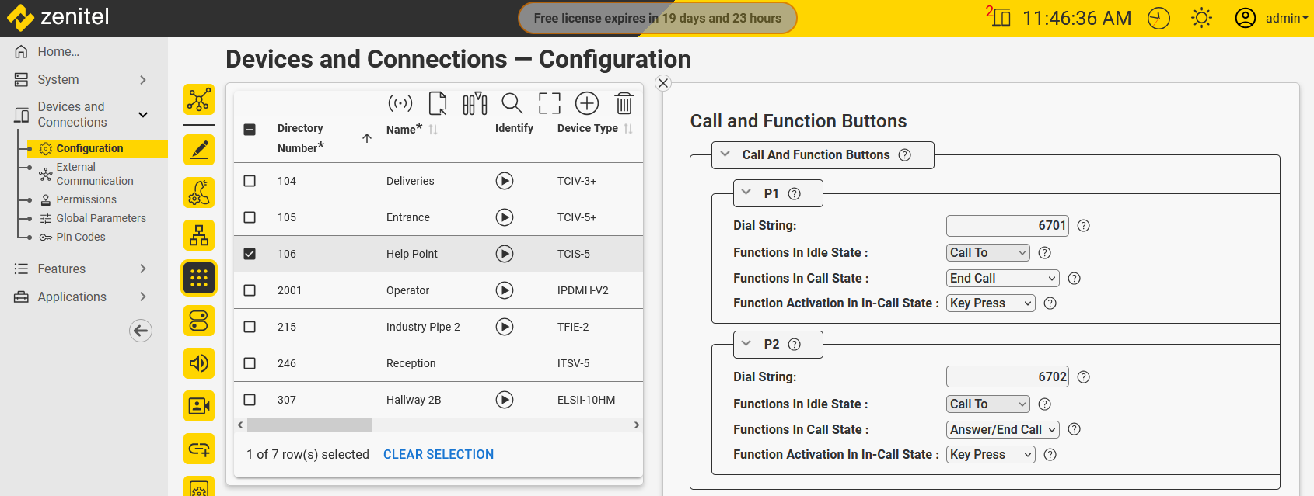Viewport: 1314px width, 496px height.
Task: Check the box for device 104 Deliveries
Action: pyautogui.click(x=250, y=181)
